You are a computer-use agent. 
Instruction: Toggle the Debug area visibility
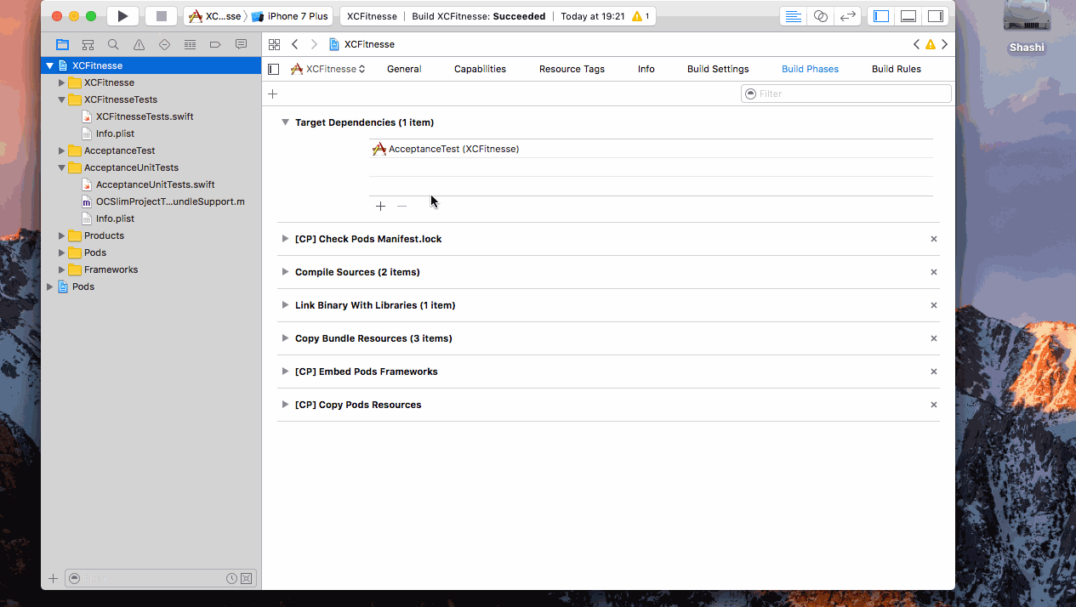coord(908,16)
